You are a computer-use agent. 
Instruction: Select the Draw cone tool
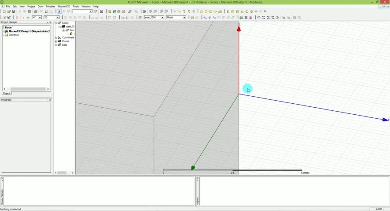[242, 11]
